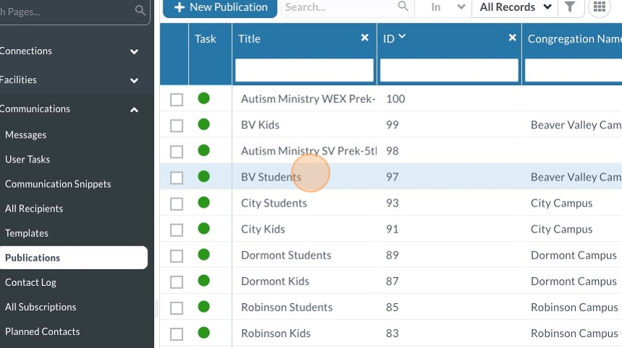
Task: Open the All Records dropdown
Action: (x=516, y=7)
